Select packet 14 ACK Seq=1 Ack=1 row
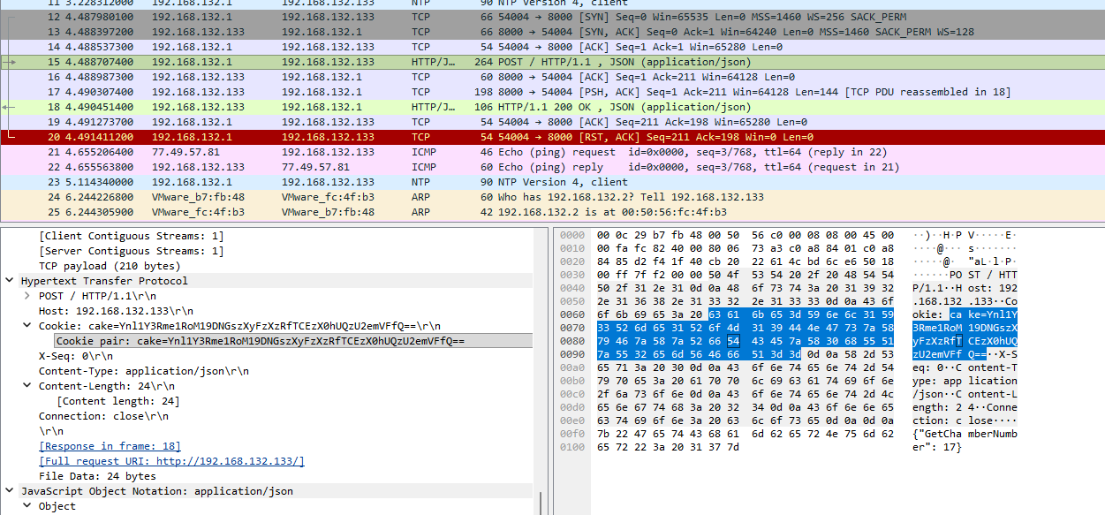This screenshot has width=1105, height=515. [x=552, y=47]
